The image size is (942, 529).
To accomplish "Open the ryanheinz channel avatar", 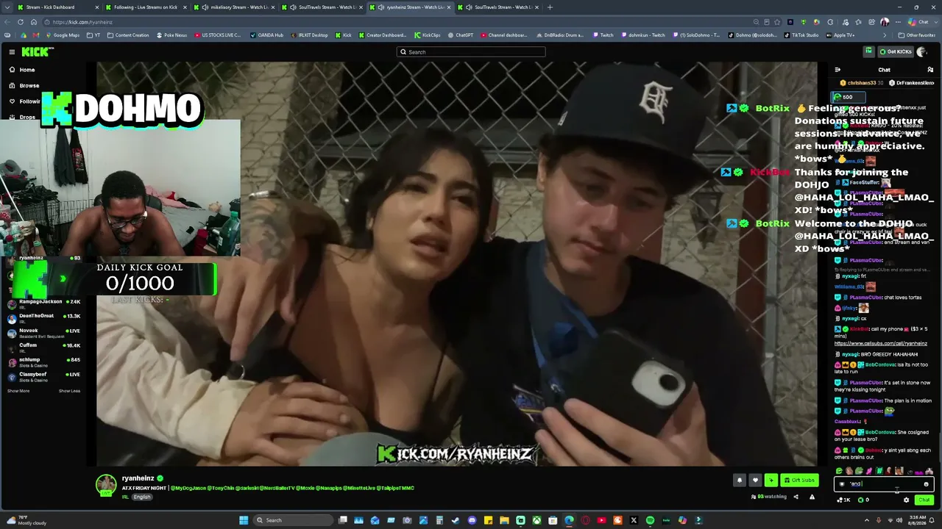I will [106, 484].
